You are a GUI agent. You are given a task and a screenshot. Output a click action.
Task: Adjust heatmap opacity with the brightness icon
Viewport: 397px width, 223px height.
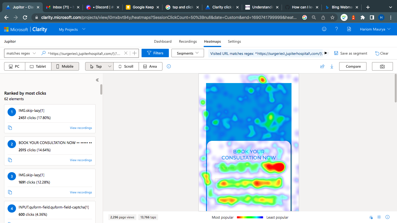coord(379,217)
